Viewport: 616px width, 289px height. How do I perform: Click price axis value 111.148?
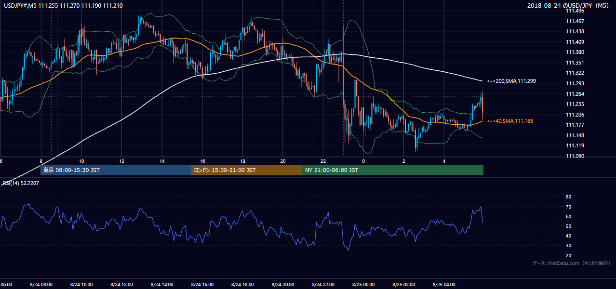click(576, 135)
